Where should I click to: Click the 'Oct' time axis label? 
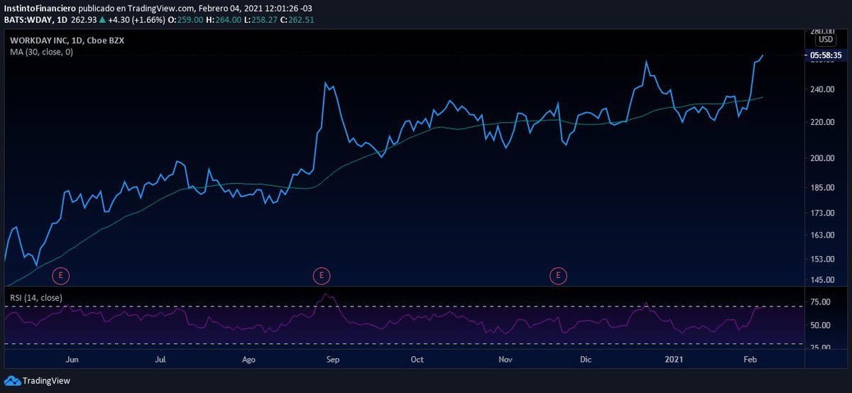(x=417, y=360)
